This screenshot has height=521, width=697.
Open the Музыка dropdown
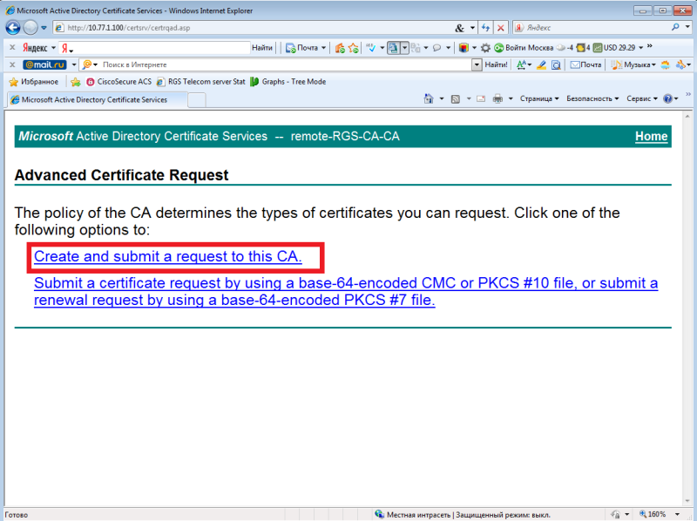point(633,64)
